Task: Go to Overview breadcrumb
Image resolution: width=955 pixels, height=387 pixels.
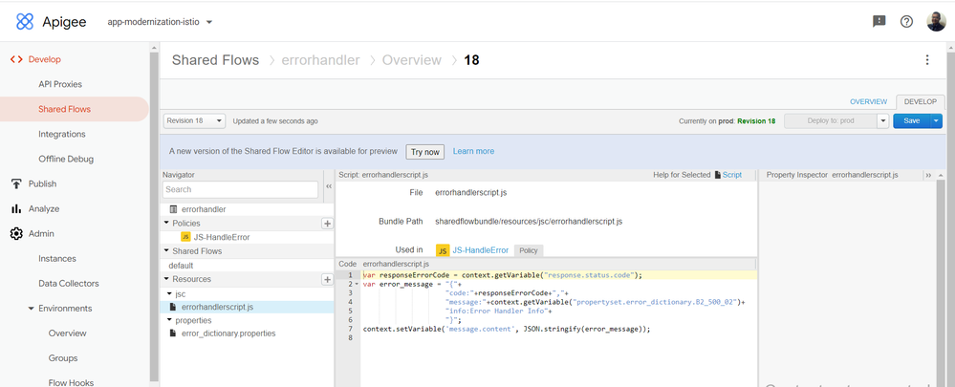Action: (412, 60)
